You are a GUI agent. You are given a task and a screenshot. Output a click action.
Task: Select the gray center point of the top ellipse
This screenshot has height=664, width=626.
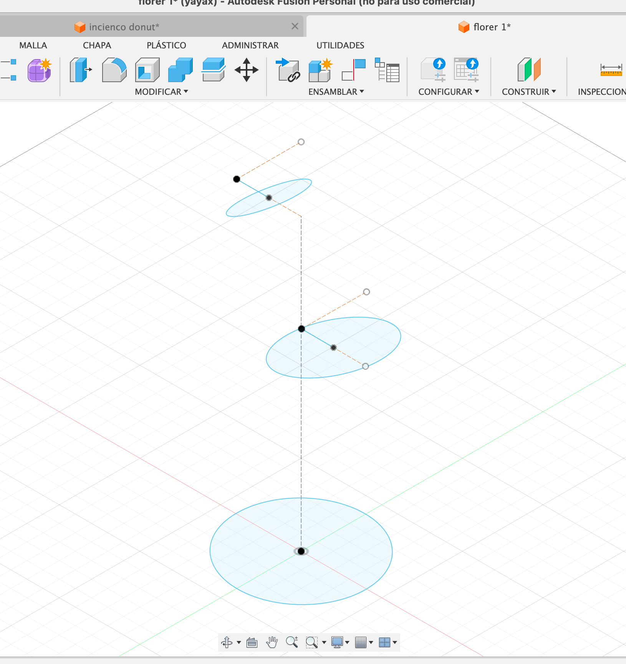[269, 198]
